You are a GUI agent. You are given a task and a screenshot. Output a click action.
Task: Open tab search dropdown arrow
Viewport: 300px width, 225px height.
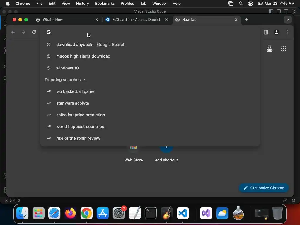click(288, 20)
